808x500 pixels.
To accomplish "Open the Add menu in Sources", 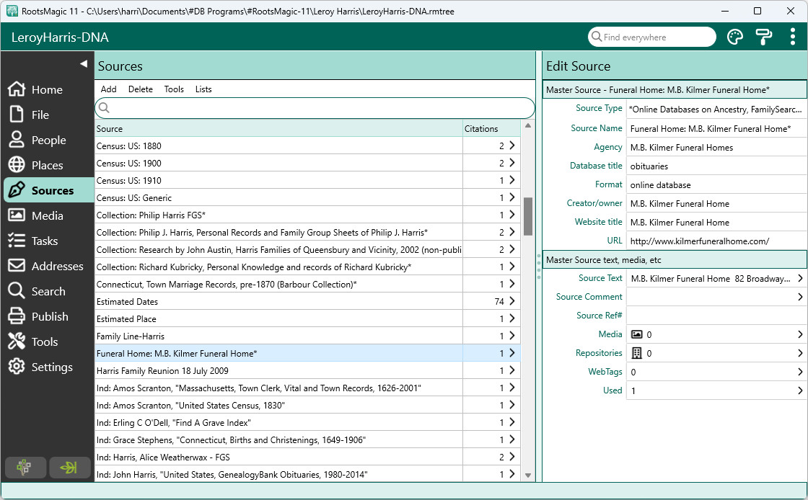I will click(x=109, y=89).
